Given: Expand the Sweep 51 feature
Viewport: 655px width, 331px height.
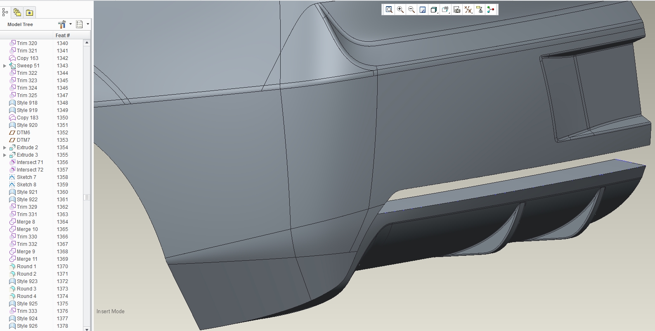Looking at the screenshot, I should pos(5,66).
